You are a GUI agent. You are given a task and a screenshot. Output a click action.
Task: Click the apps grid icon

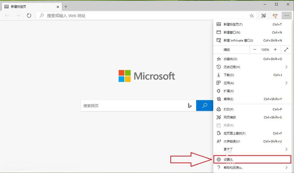pos(219,83)
